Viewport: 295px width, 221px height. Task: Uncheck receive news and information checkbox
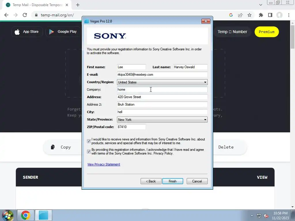point(89,141)
